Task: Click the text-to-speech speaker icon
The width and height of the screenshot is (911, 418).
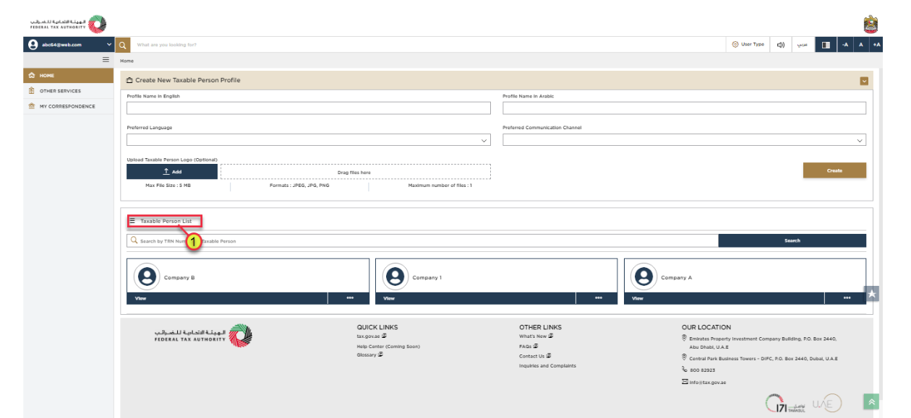Action: click(x=781, y=45)
